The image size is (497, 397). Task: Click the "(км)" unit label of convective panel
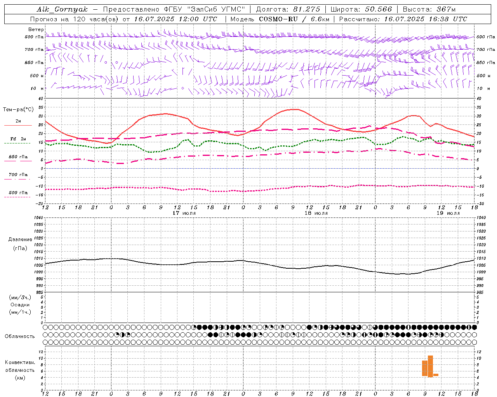(20, 378)
